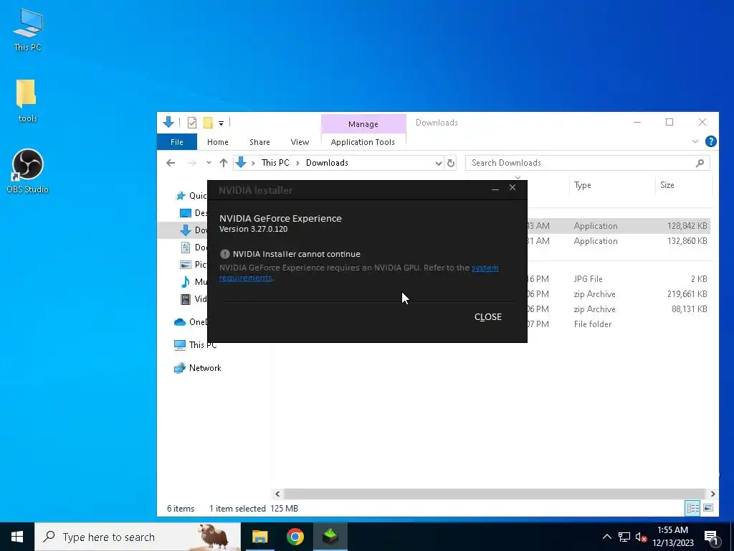Select Network in navigation pane
Image resolution: width=734 pixels, height=551 pixels.
(x=198, y=368)
